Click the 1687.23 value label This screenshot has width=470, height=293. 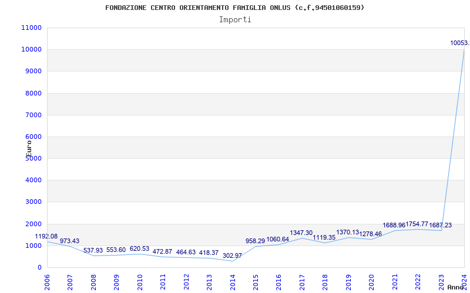tap(440, 226)
